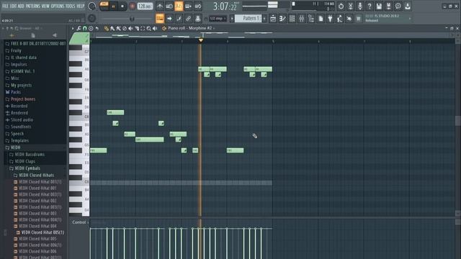The width and height of the screenshot is (461, 259).
Task: Open the Channel rack view icon
Action: (x=292, y=19)
